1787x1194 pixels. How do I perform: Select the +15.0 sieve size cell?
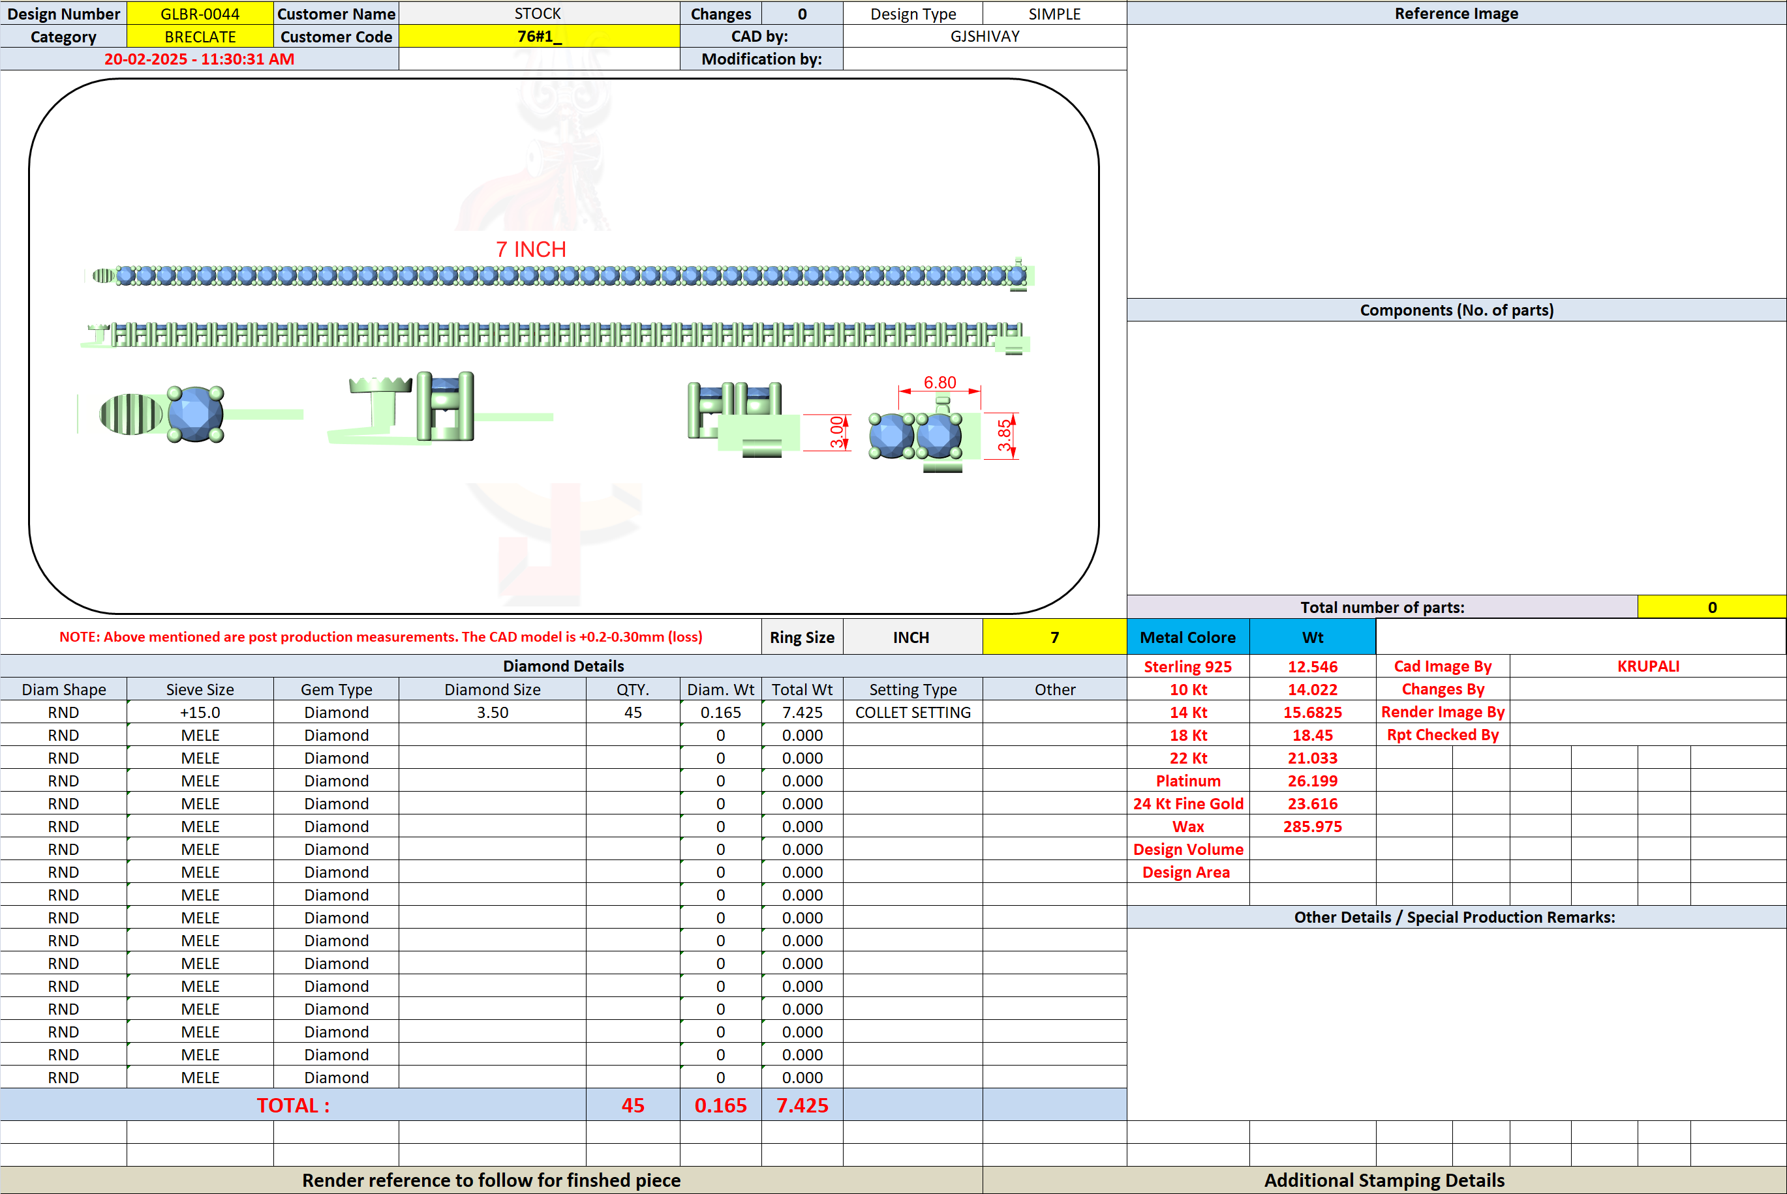tap(200, 712)
